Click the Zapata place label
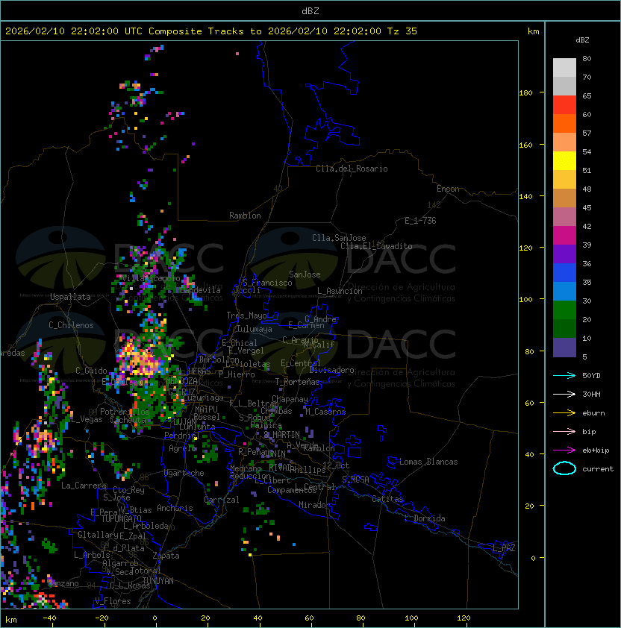The width and height of the screenshot is (621, 628). (x=166, y=556)
